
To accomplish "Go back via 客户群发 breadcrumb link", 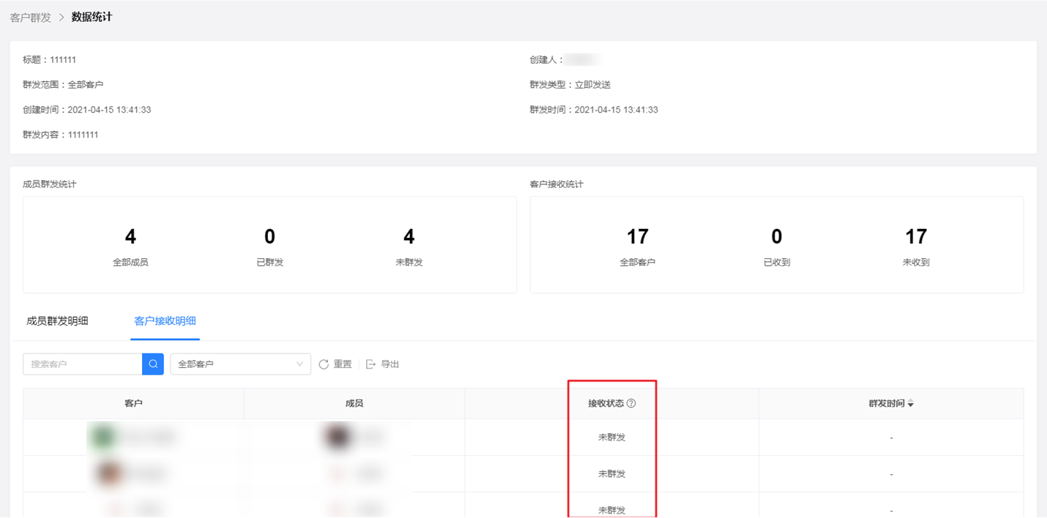I will tap(31, 17).
